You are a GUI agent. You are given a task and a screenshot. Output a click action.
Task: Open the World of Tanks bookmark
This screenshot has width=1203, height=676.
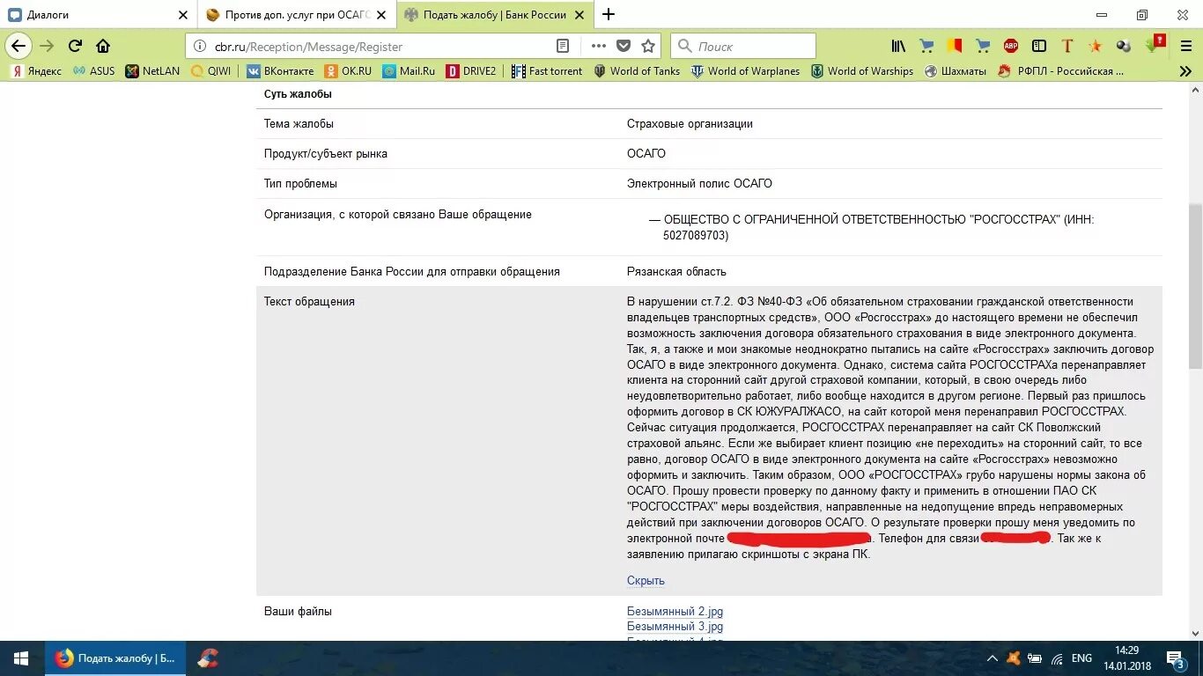pos(637,71)
